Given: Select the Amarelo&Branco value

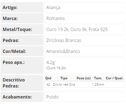Looking at the screenshot, I should [63, 51].
